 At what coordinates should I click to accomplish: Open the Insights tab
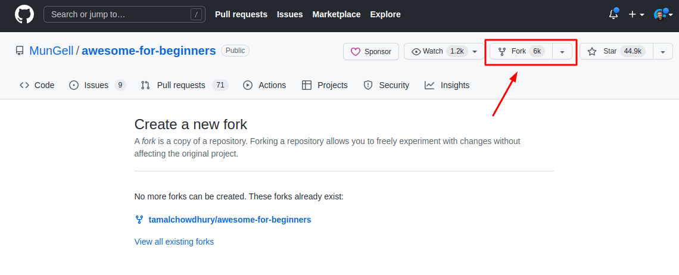447,85
